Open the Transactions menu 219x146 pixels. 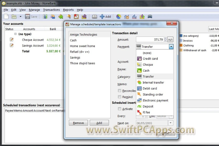pos(51,10)
